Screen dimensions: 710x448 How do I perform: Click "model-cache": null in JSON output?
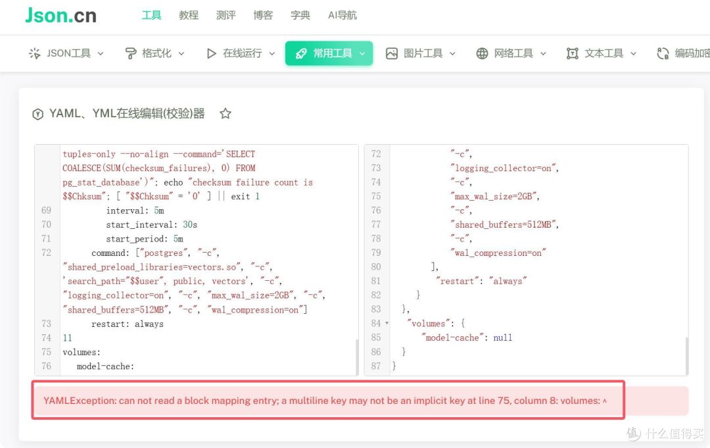467,337
